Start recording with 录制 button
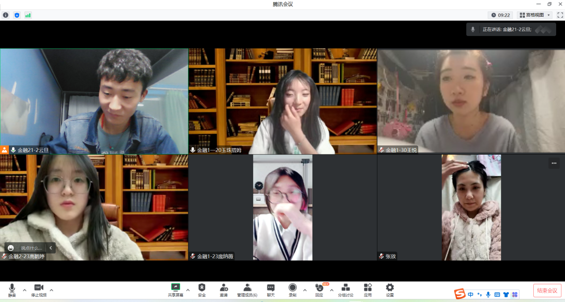This screenshot has width=565, height=302. click(x=292, y=290)
